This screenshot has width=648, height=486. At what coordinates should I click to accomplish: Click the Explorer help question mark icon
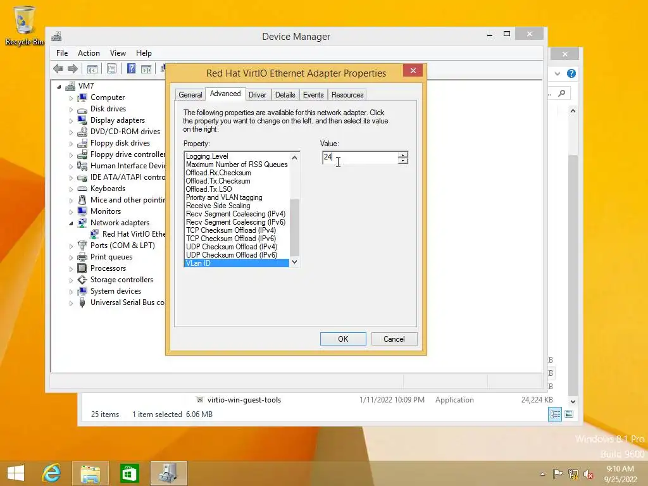(x=571, y=73)
